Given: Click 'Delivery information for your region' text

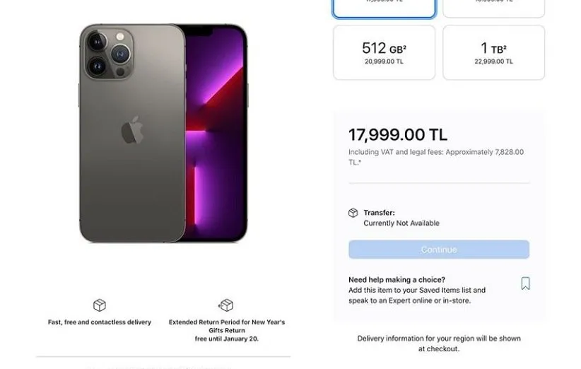Looking at the screenshot, I should pyautogui.click(x=439, y=344).
